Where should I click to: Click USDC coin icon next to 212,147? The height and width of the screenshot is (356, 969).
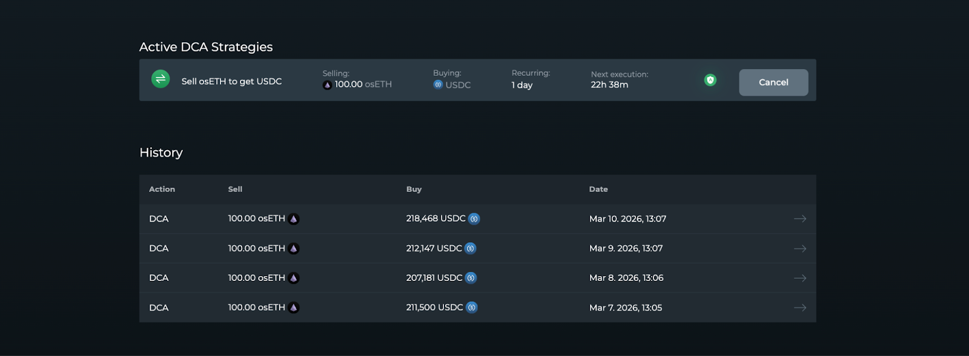[471, 248]
